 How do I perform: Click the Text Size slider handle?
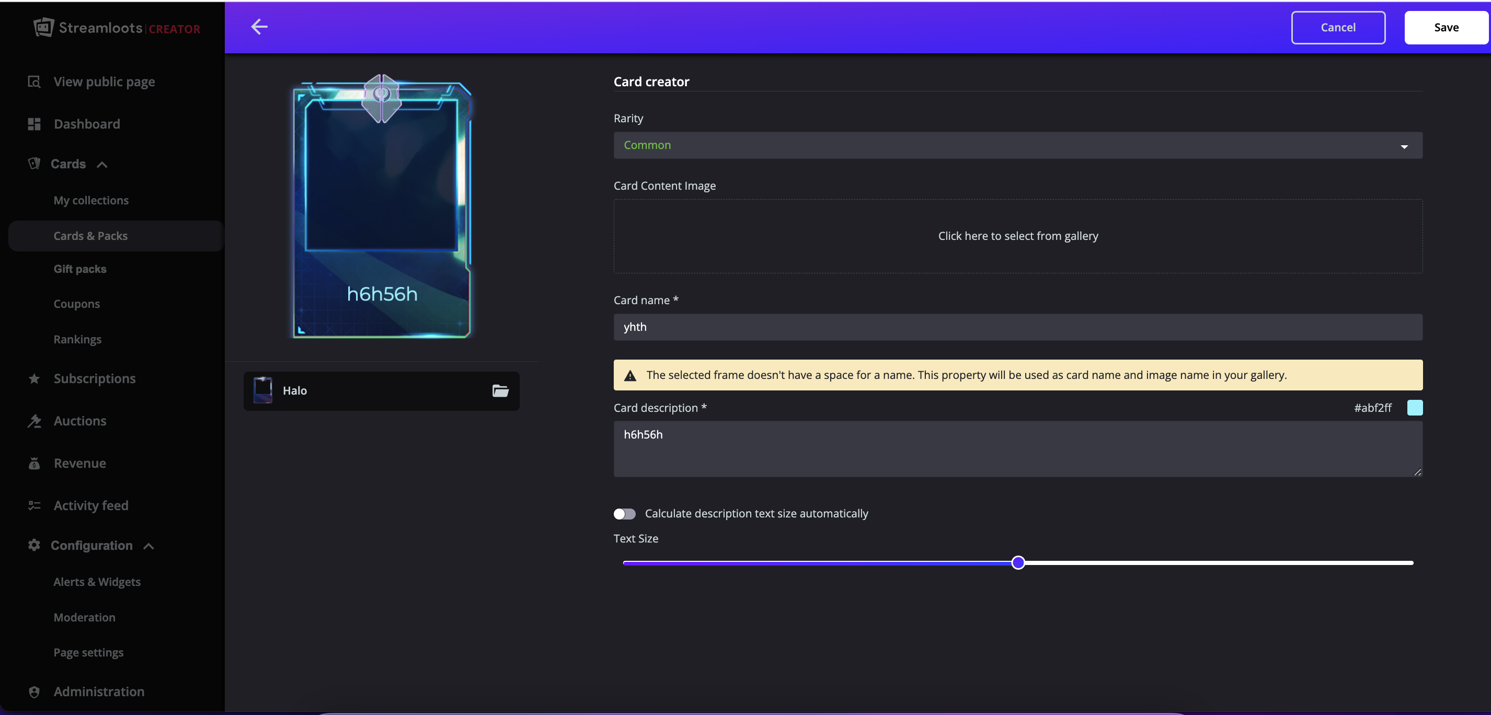click(x=1017, y=562)
